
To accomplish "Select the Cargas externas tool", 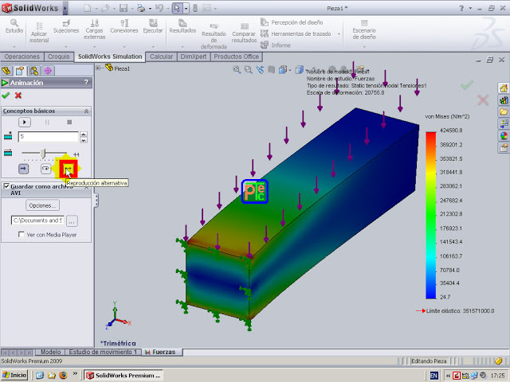I will coord(94,29).
